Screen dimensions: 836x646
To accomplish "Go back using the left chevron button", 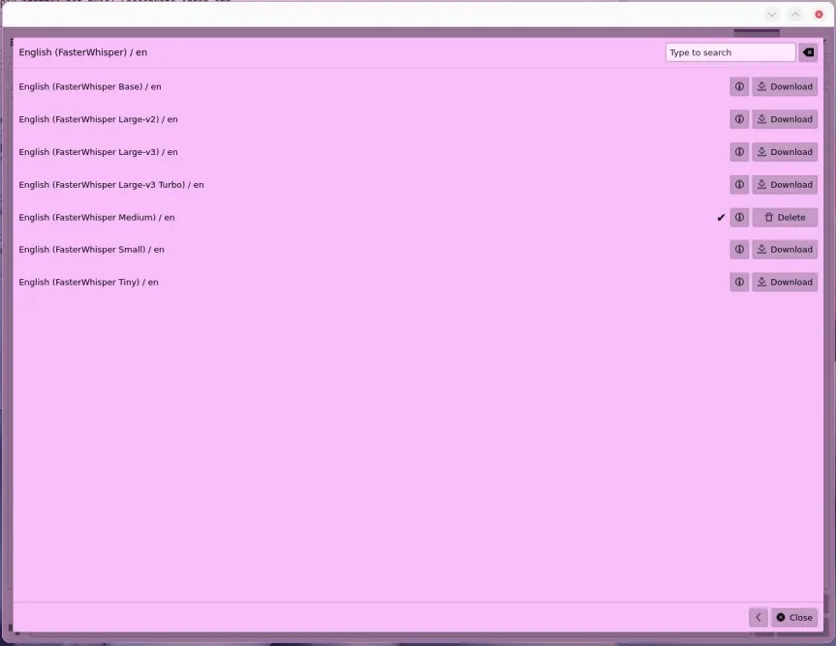I will pos(759,617).
